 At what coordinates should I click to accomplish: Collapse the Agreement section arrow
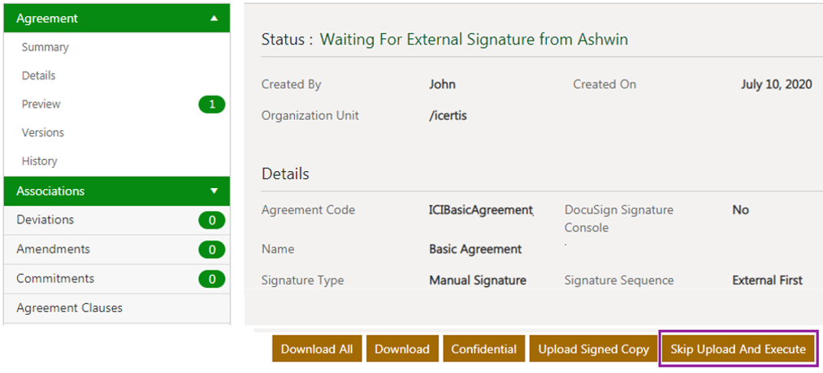[x=214, y=18]
